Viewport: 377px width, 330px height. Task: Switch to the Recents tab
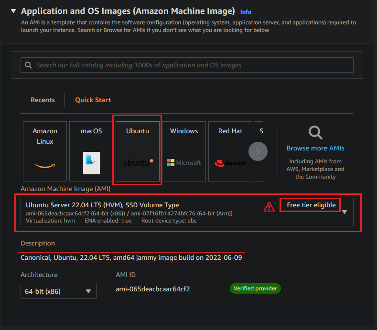pos(43,100)
